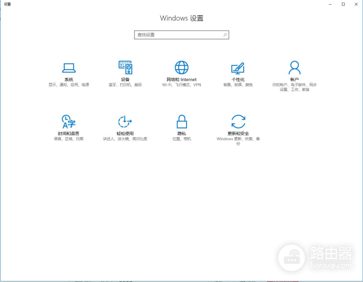The image size is (363, 282).
Task: Open the 时间和语言 clock-letter icon
Action: point(68,121)
